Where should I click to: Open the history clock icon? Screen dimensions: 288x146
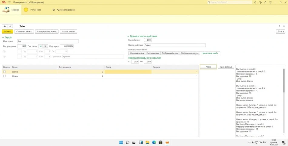point(260,2)
